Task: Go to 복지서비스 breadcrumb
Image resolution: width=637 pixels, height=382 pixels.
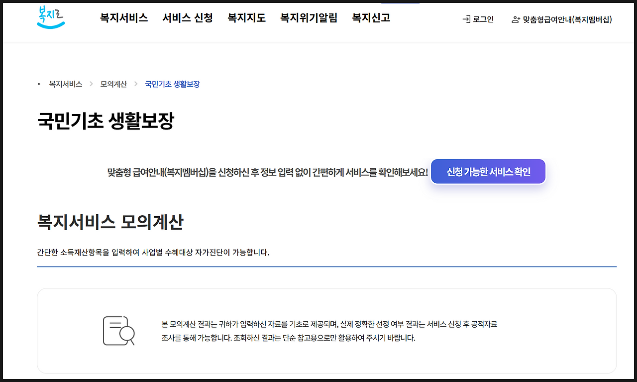Action: coord(65,84)
